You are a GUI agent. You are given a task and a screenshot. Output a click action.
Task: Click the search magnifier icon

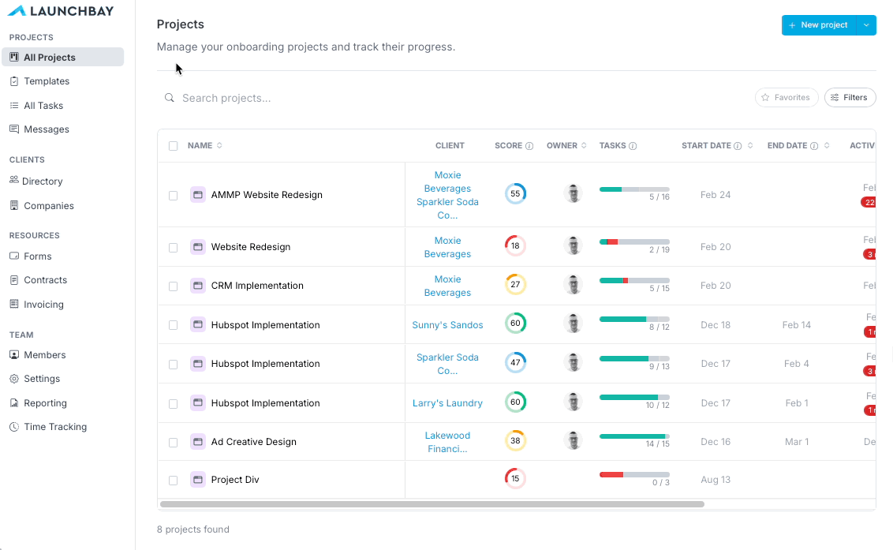[169, 98]
